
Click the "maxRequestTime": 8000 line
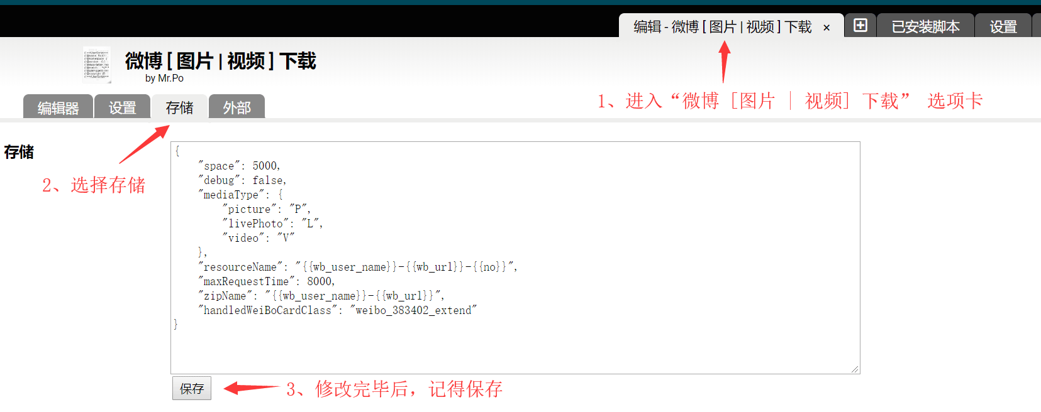click(267, 281)
